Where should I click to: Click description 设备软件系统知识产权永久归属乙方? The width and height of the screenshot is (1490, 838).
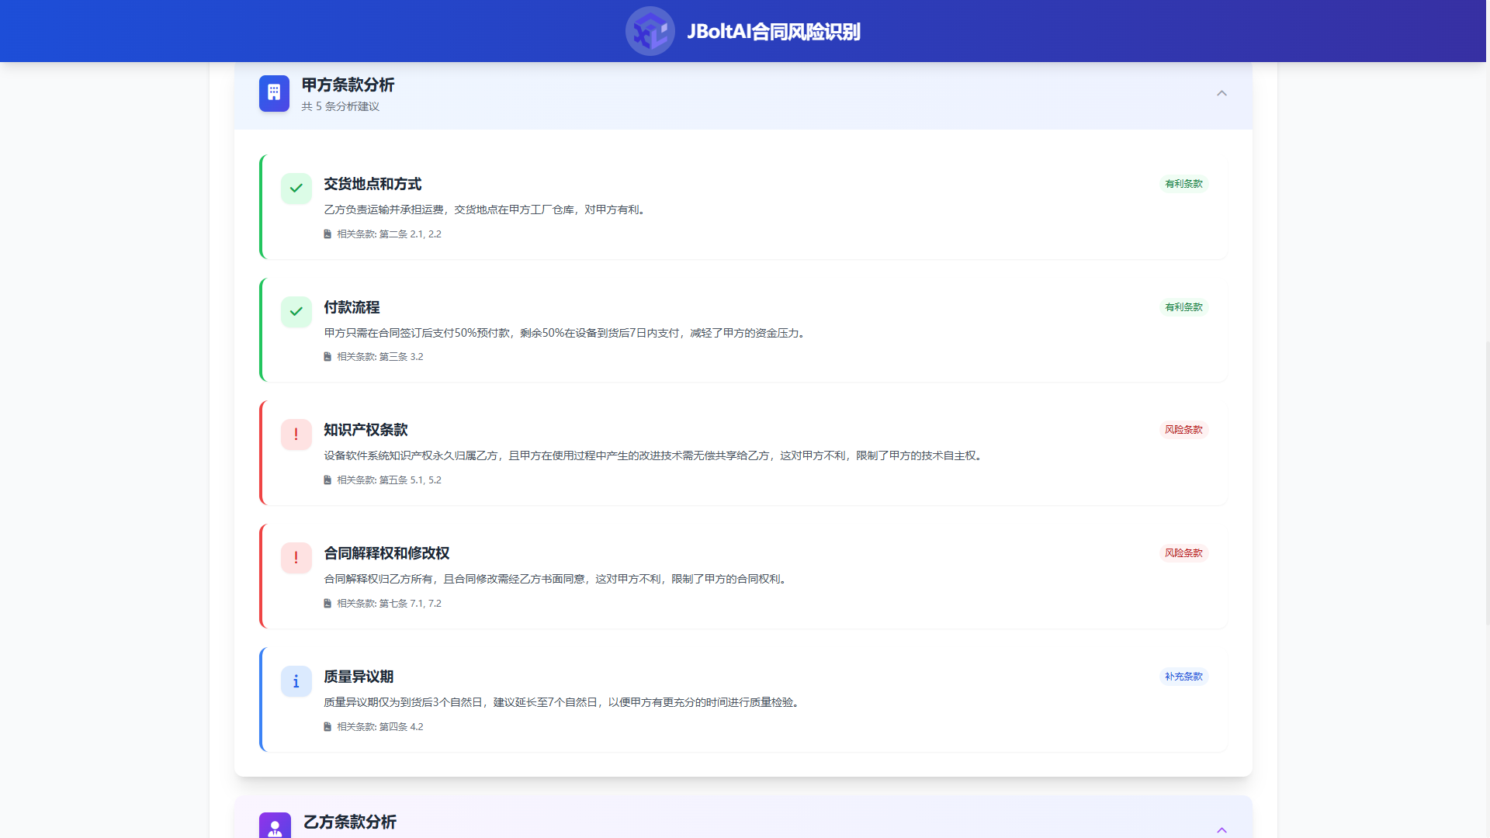pyautogui.click(x=655, y=455)
